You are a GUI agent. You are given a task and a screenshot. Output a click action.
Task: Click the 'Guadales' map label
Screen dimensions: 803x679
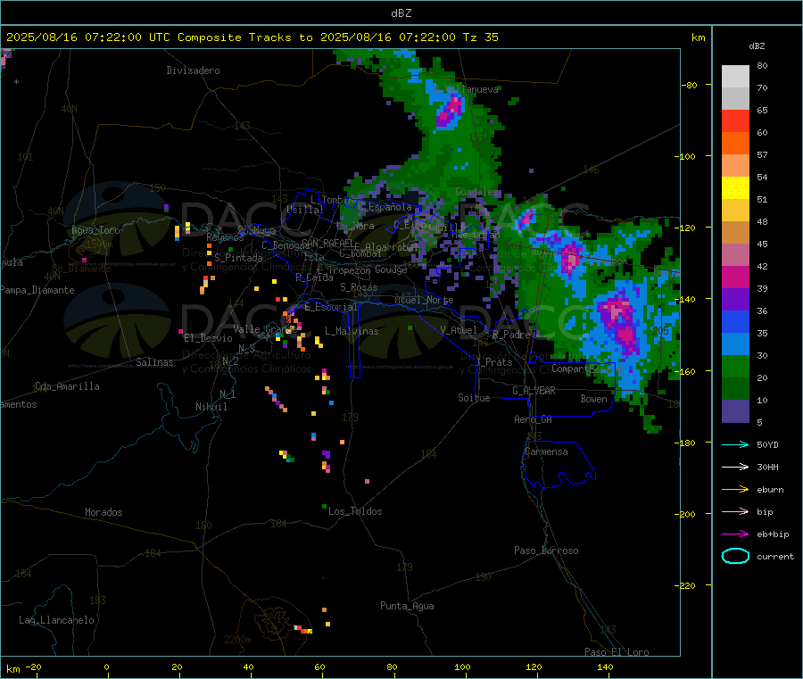click(476, 192)
